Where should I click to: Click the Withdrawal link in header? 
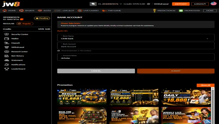(x=161, y=4)
